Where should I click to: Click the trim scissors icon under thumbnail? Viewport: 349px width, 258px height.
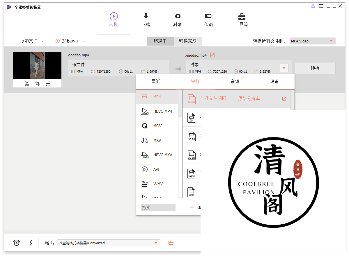(27, 84)
